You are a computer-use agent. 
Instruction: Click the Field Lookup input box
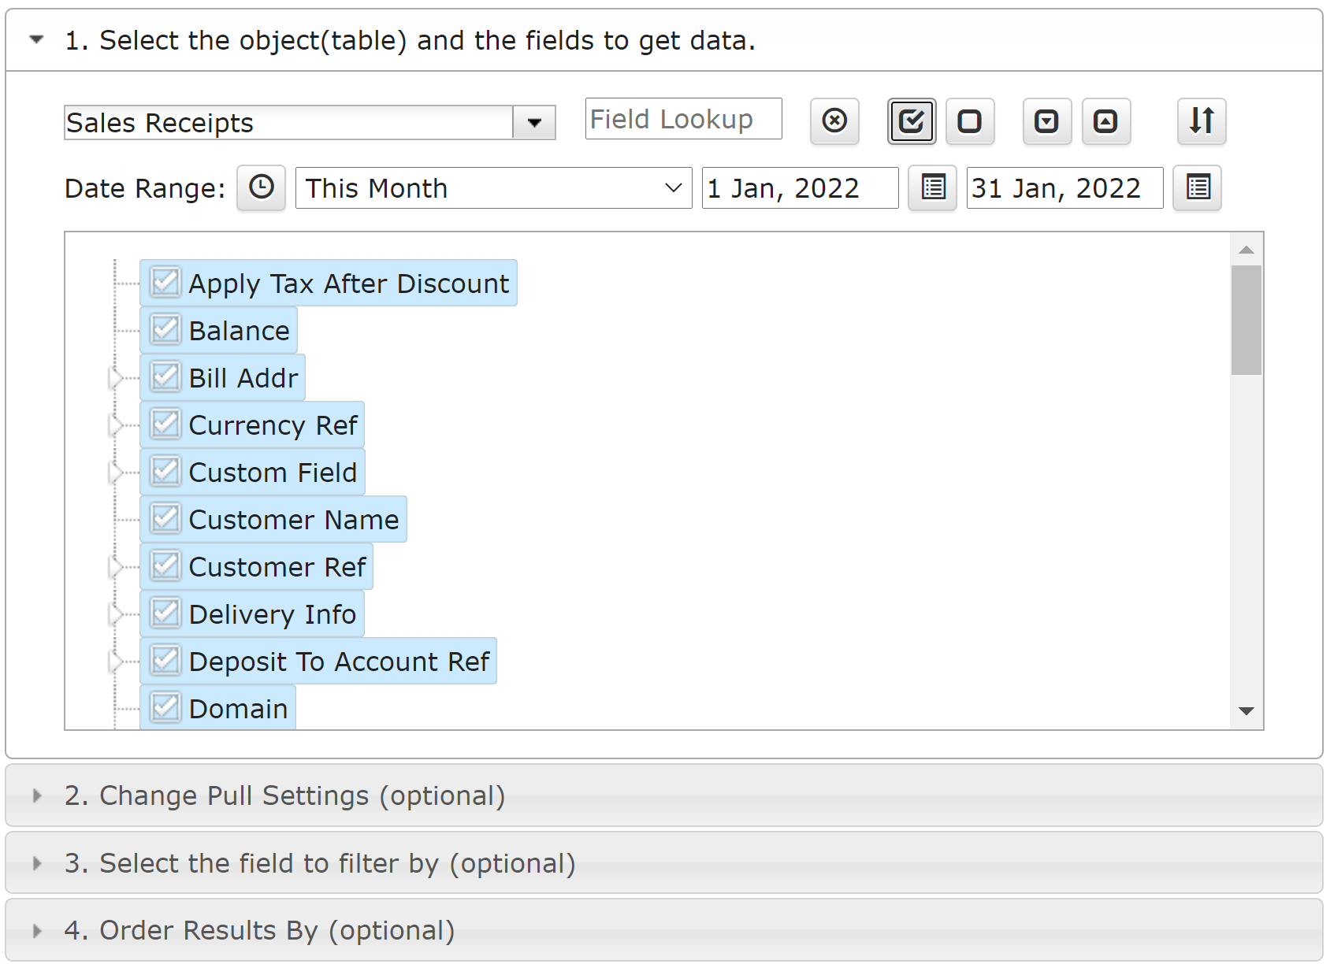(683, 119)
